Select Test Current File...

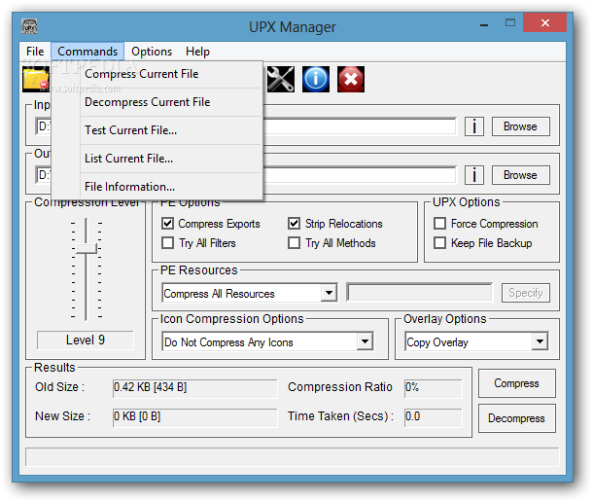click(157, 130)
